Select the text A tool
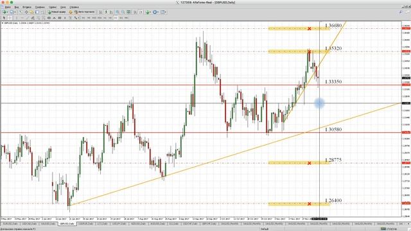 [65, 18]
